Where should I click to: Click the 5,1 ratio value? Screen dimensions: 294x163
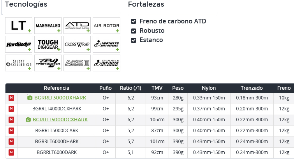(x=131, y=152)
